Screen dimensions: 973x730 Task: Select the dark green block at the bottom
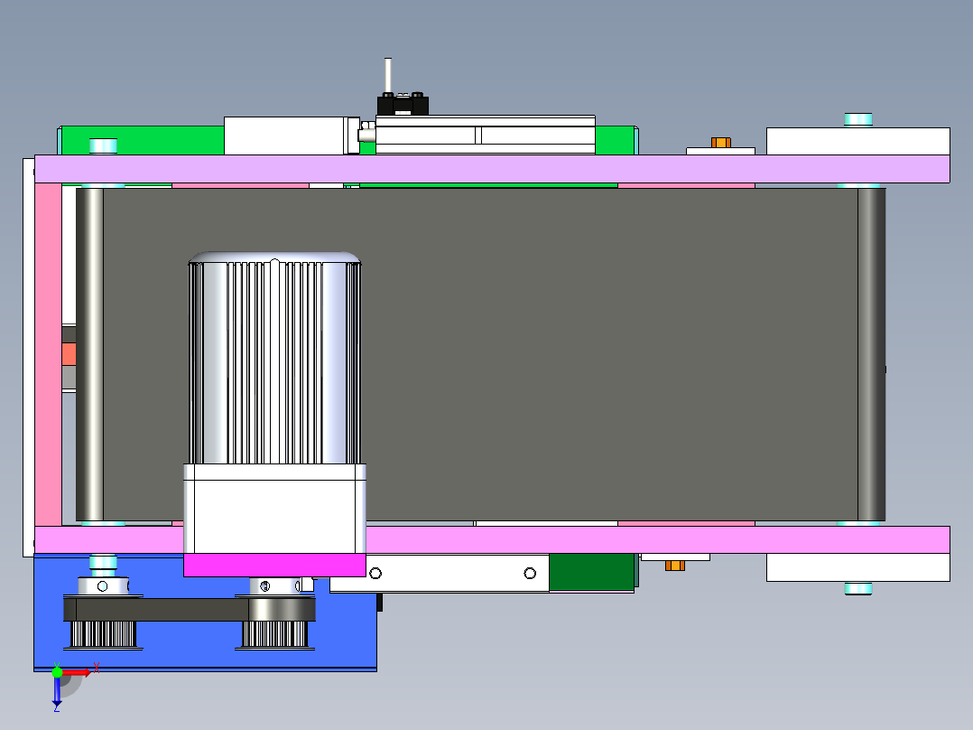[x=592, y=572]
